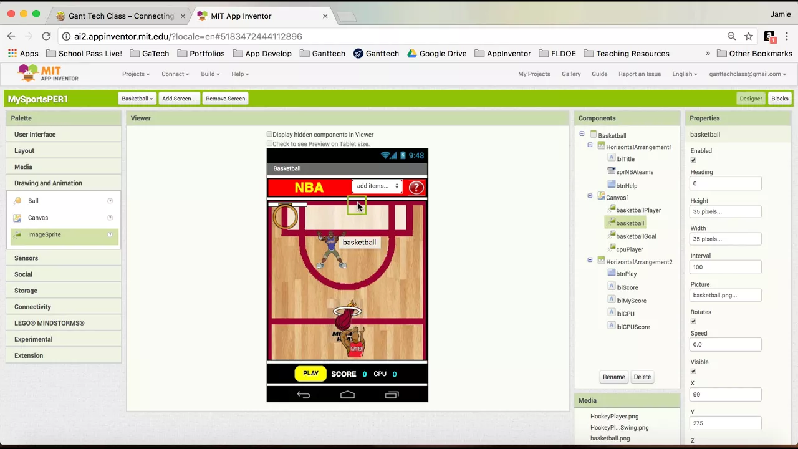Open the Layout palette section
Image resolution: width=798 pixels, height=449 pixels.
64,150
